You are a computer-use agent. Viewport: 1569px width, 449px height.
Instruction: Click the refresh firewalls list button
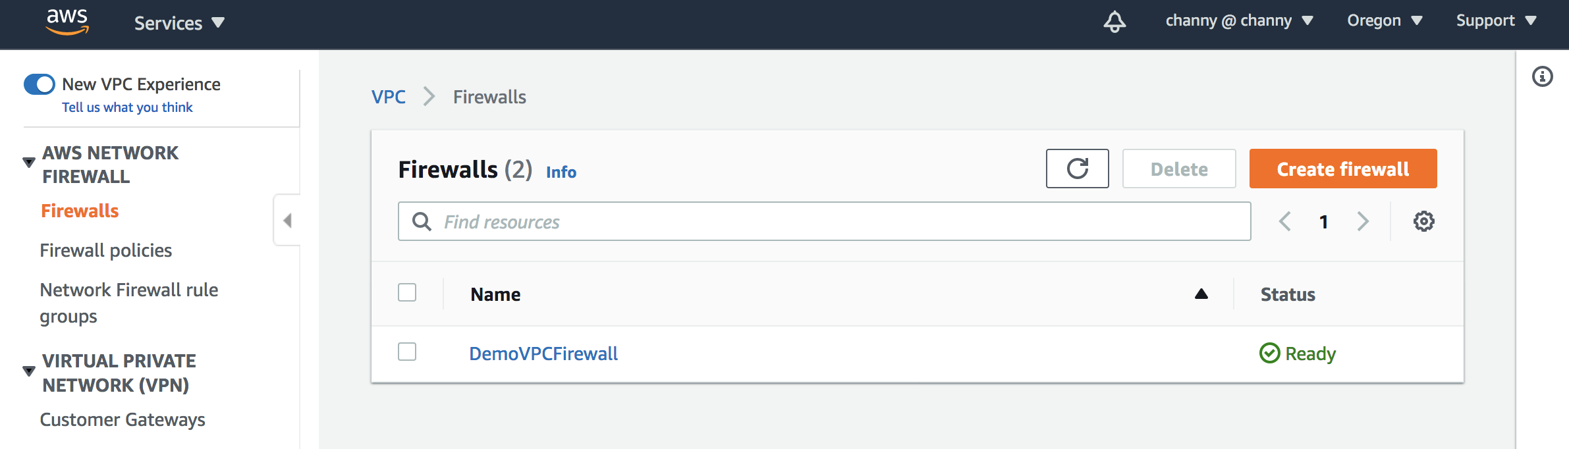click(x=1077, y=169)
